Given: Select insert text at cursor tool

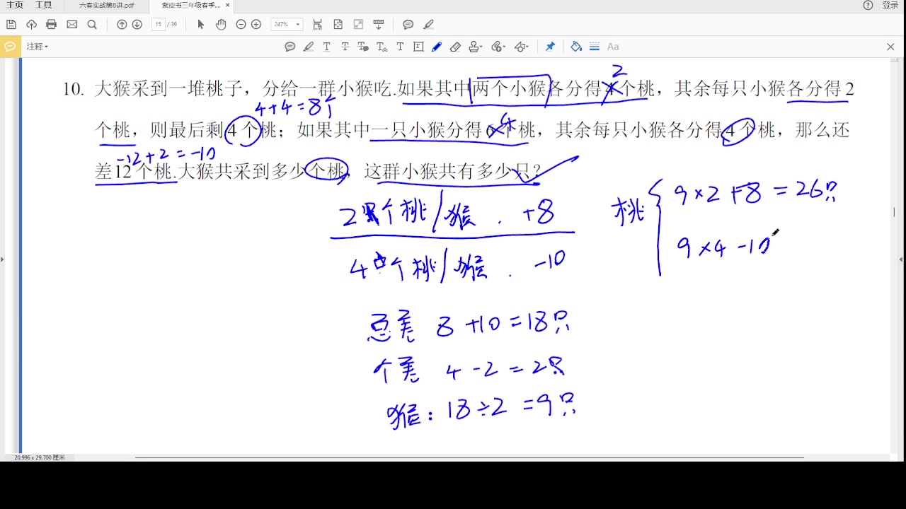Looking at the screenshot, I should pos(382,47).
